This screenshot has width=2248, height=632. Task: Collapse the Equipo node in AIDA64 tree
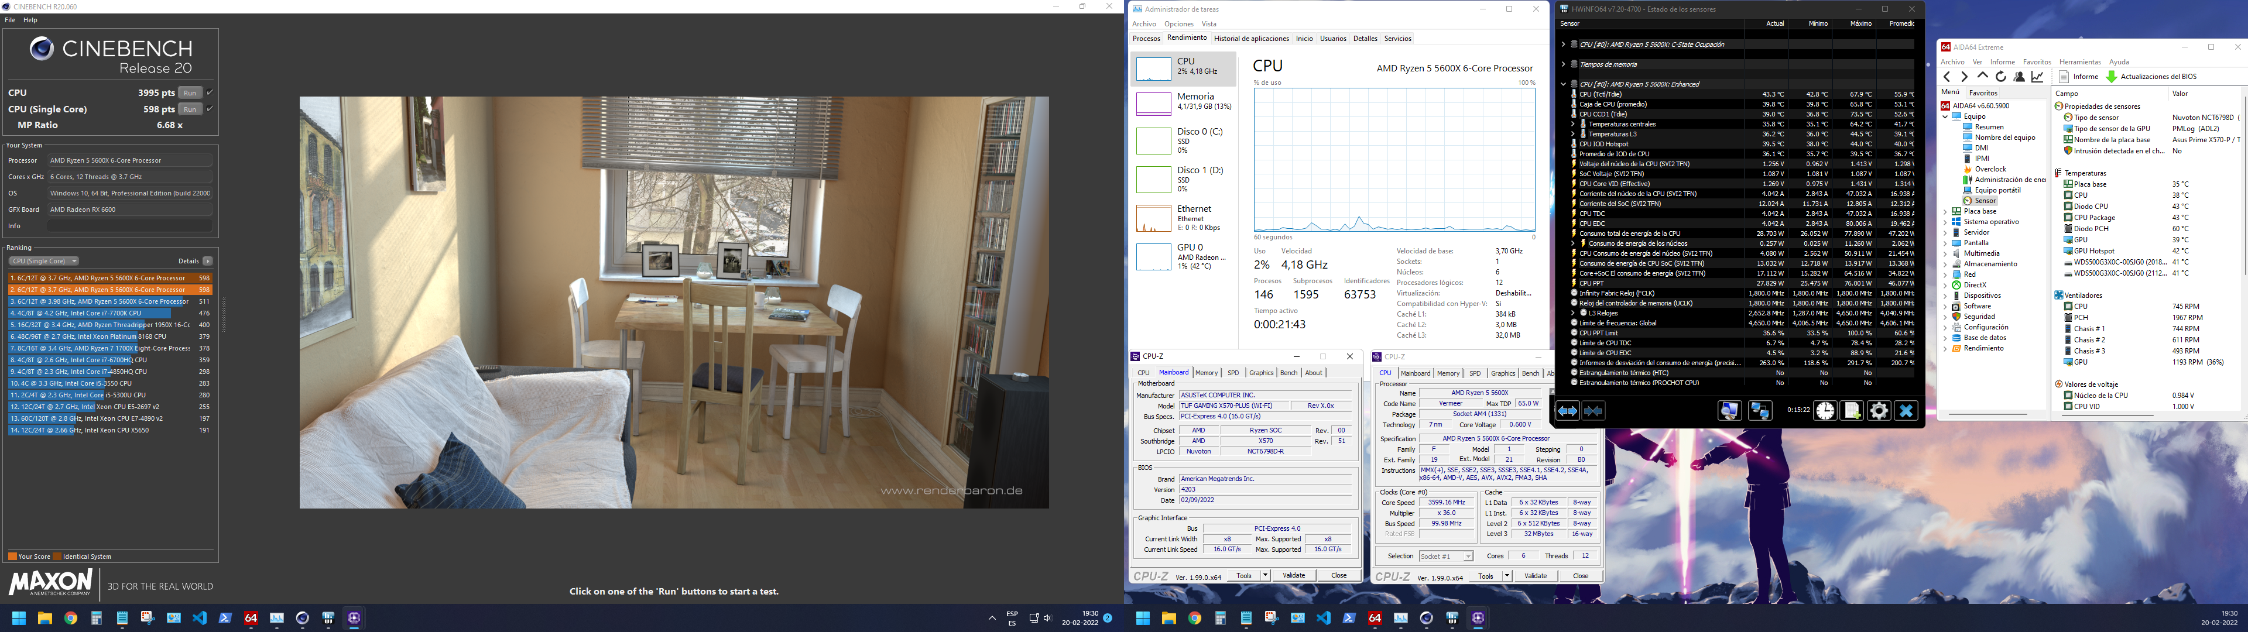pos(1946,117)
